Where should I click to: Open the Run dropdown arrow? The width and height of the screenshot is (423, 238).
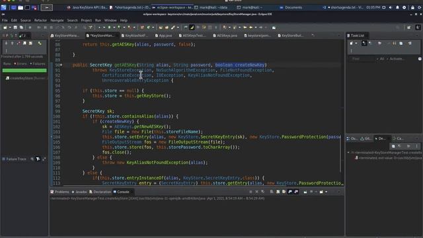coord(114,27)
